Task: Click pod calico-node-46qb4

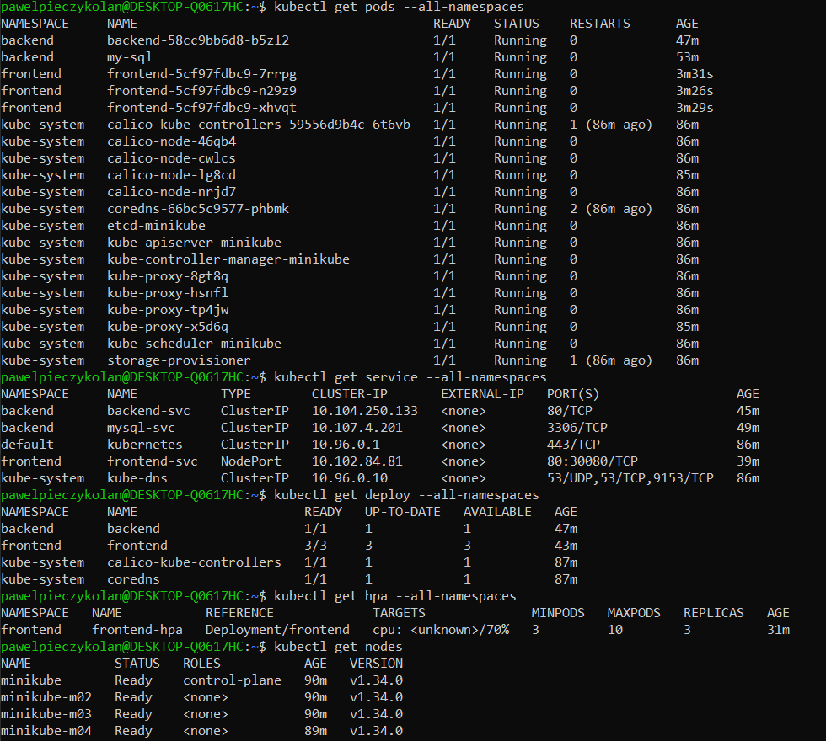Action: coord(172,141)
